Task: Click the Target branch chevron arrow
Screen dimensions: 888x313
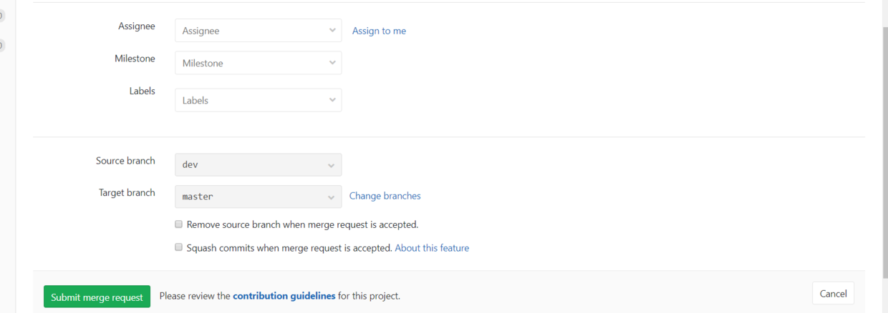Action: tap(331, 197)
